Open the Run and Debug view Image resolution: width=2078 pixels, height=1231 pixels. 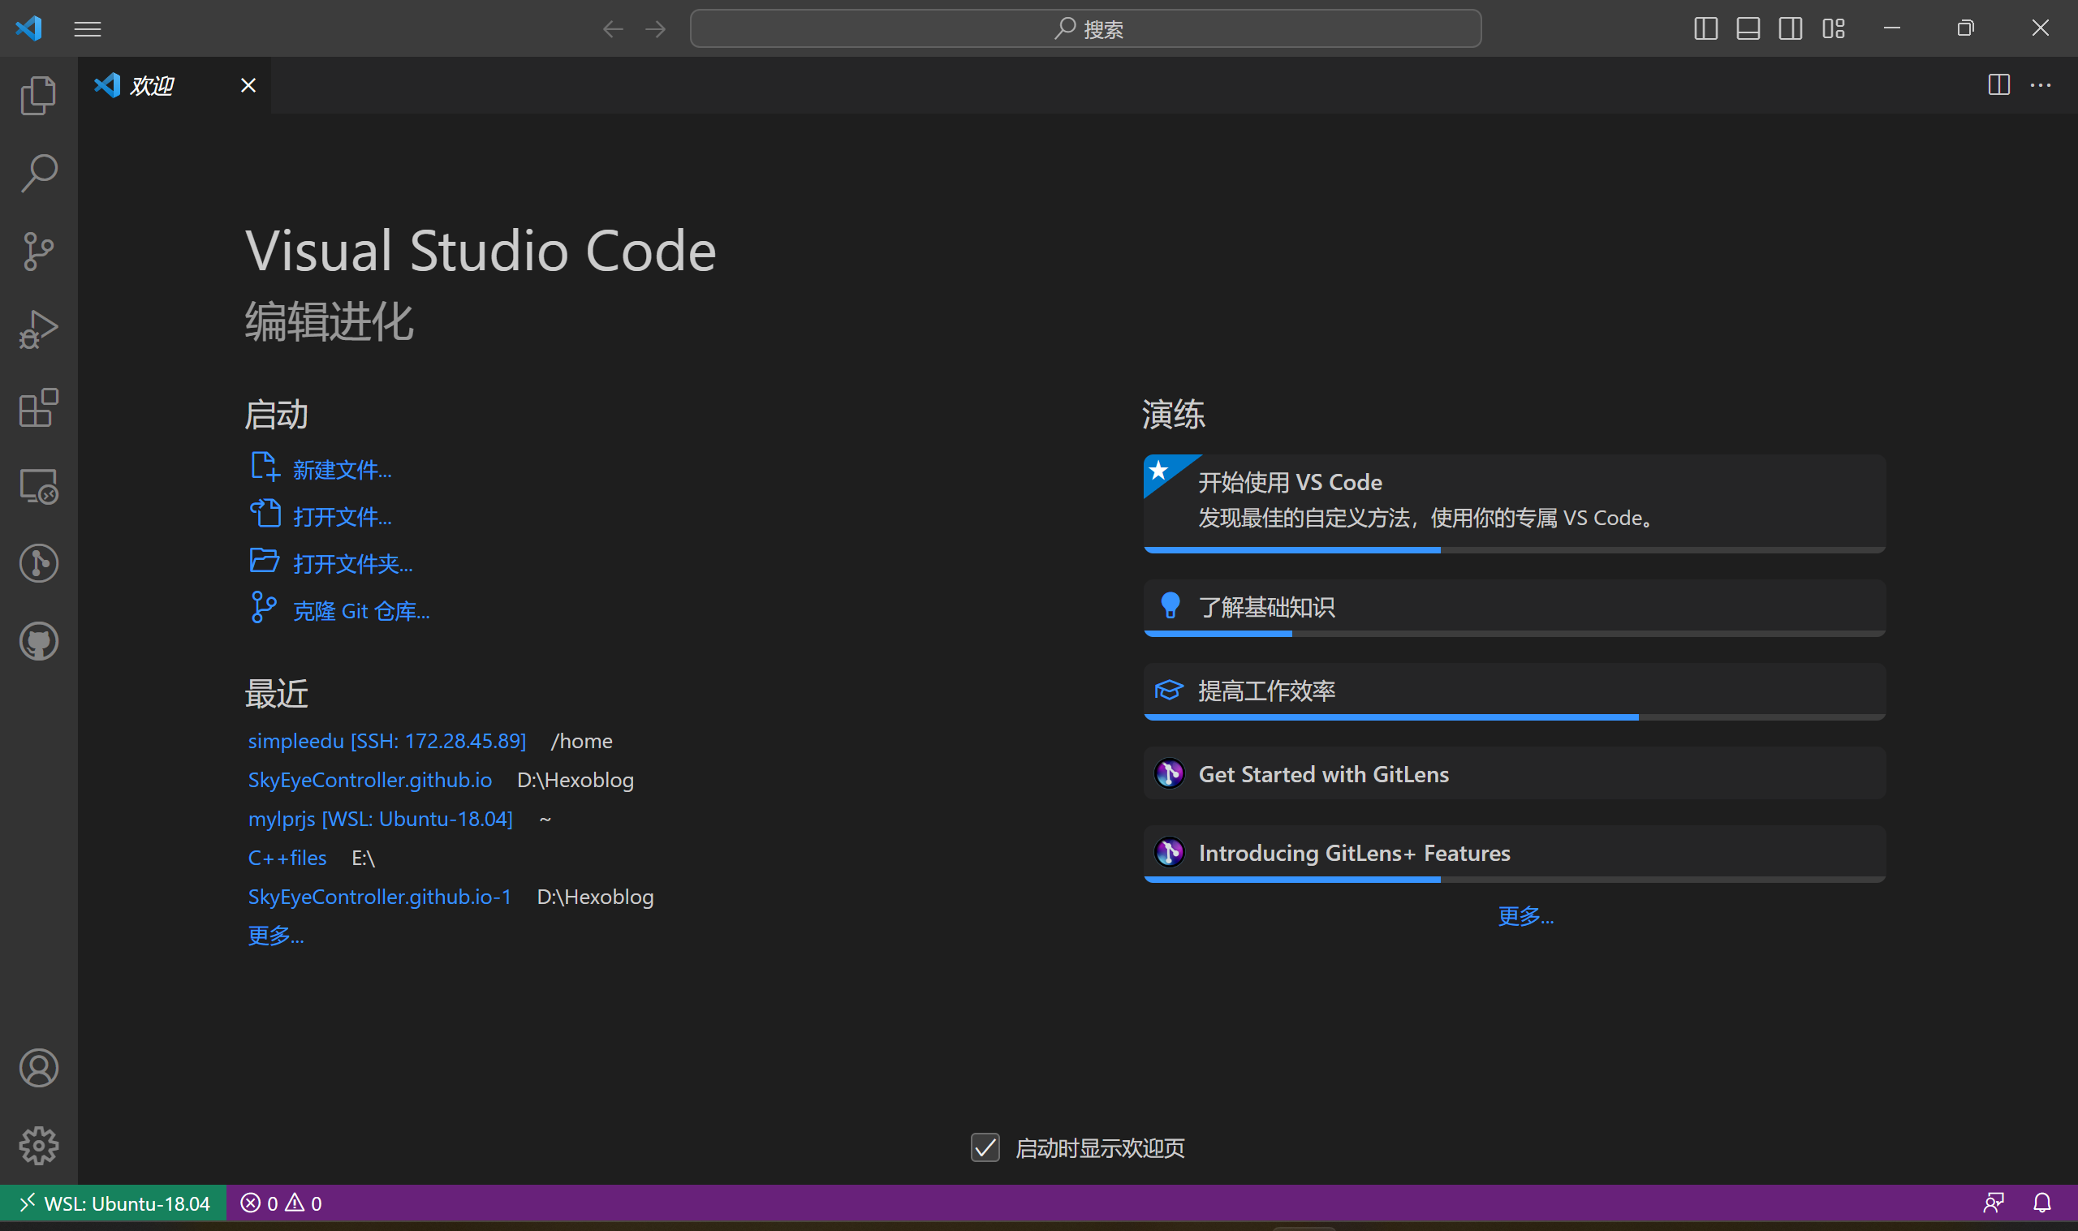point(38,329)
